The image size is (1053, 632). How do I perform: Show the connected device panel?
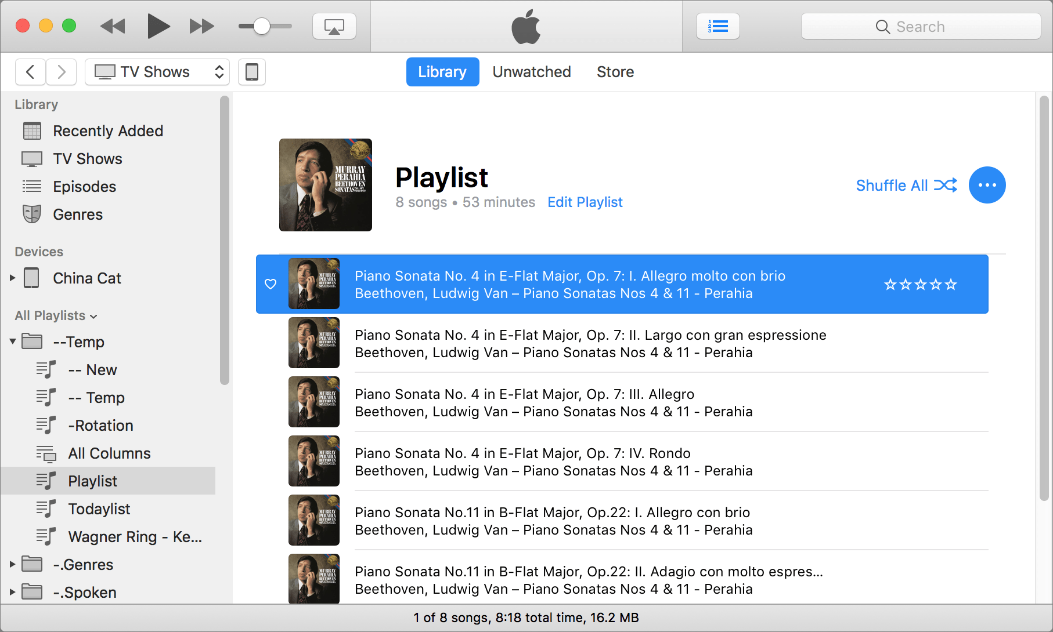pyautogui.click(x=251, y=72)
